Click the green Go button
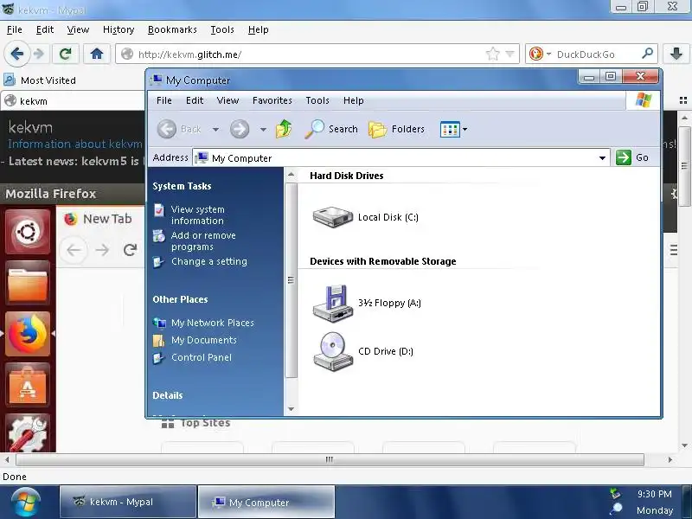 point(632,157)
